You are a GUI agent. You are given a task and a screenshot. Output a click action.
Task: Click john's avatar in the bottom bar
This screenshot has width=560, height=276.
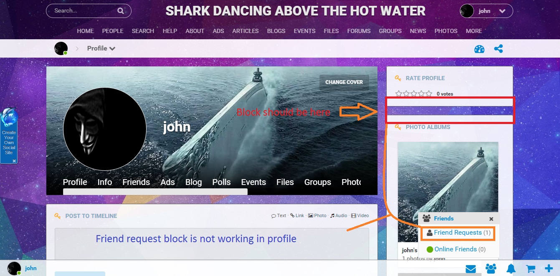pyautogui.click(x=14, y=268)
